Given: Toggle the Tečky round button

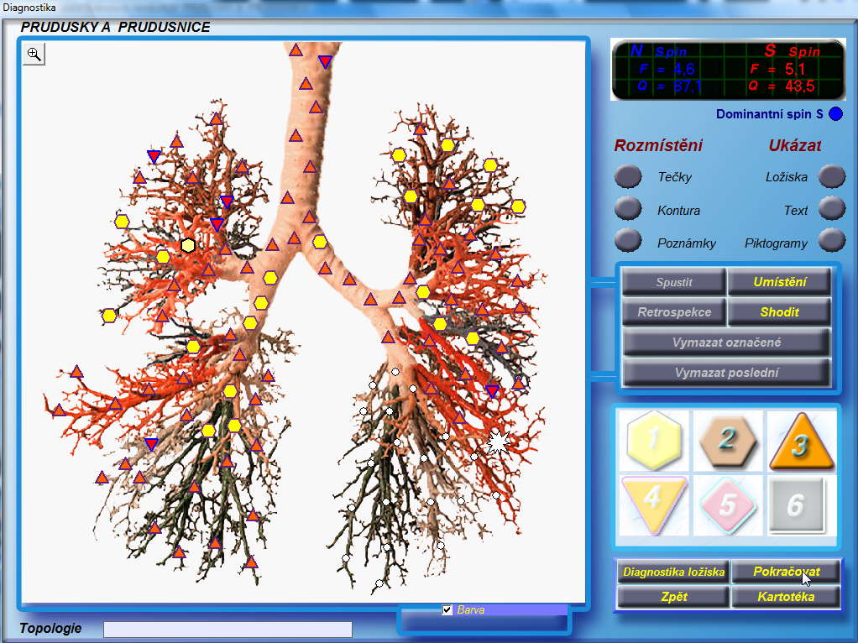Looking at the screenshot, I should click(x=628, y=177).
